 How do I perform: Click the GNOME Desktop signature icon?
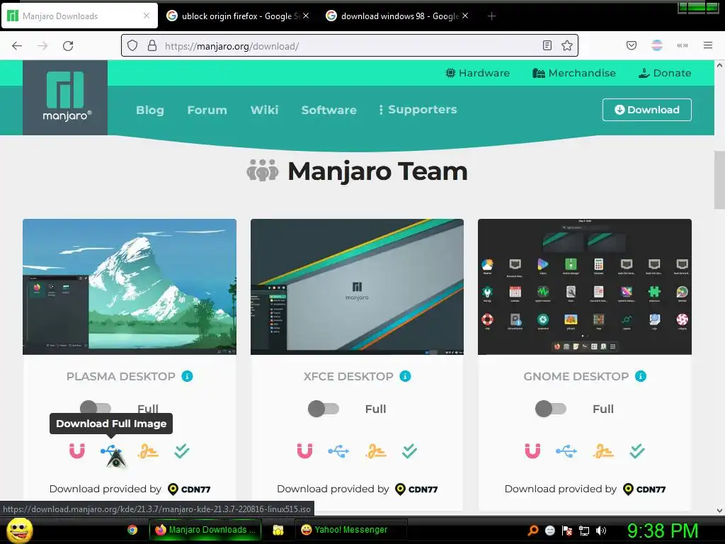pos(603,450)
